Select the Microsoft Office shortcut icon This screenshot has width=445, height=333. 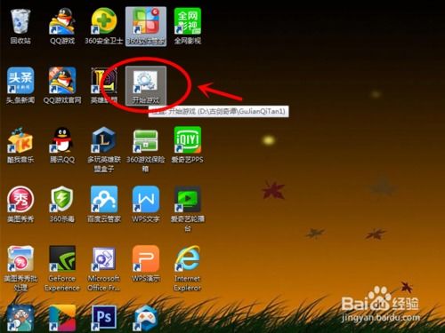pyautogui.click(x=104, y=258)
